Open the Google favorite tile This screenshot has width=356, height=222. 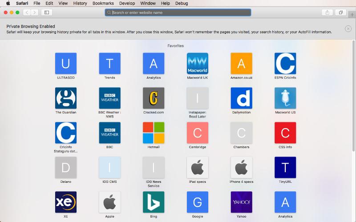[197, 202]
